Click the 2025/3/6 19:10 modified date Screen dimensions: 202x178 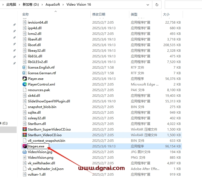click(104, 101)
